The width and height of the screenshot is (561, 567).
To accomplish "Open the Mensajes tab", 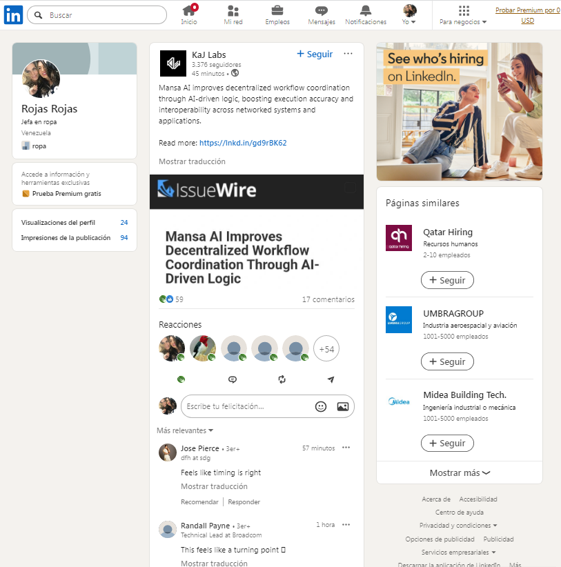I will pyautogui.click(x=322, y=14).
